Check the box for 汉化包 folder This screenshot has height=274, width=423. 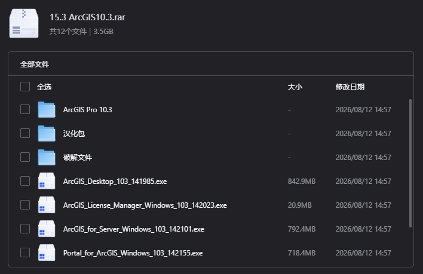25,133
